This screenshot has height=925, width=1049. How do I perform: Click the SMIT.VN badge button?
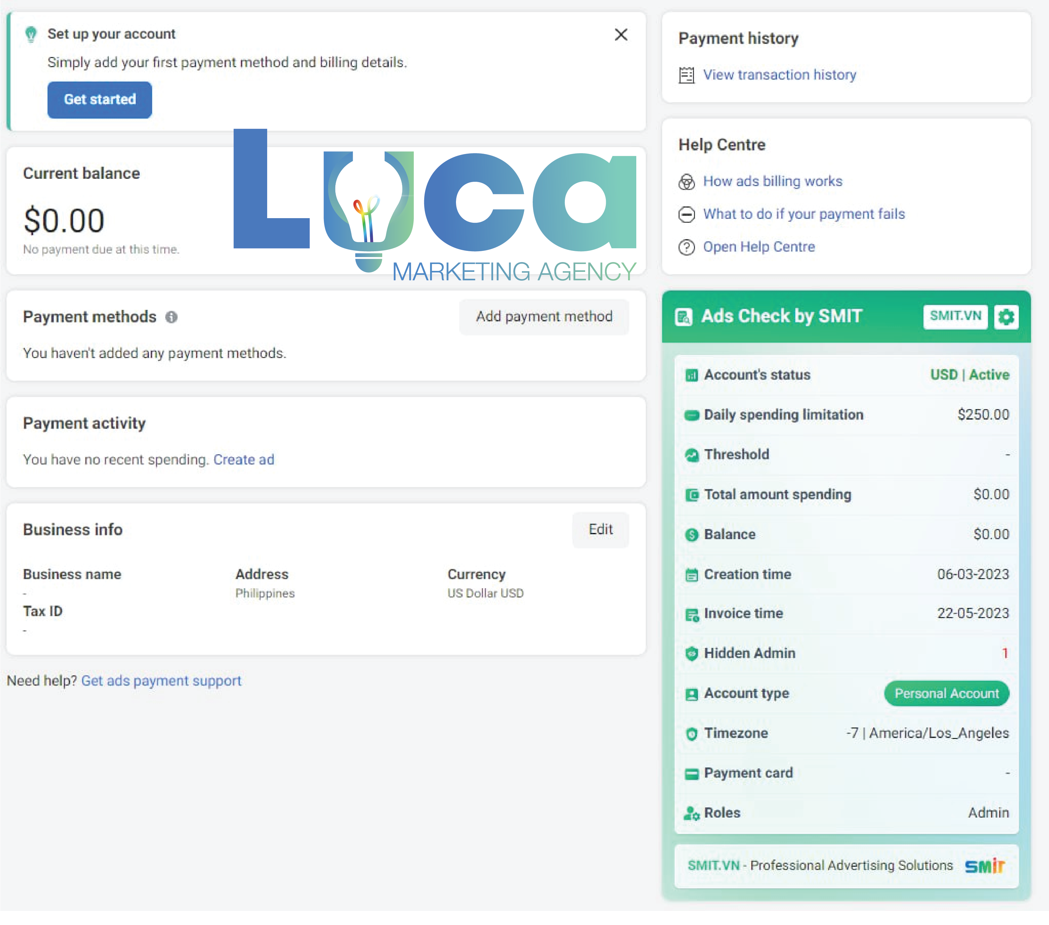955,316
